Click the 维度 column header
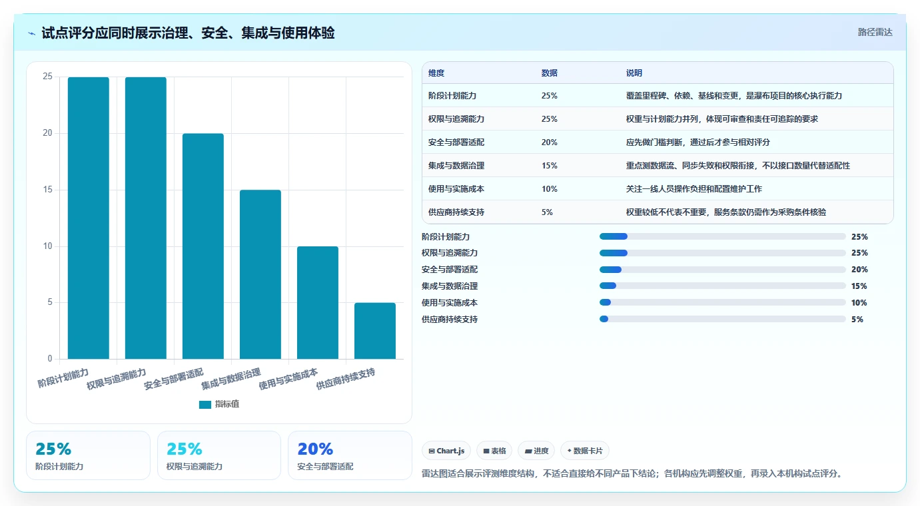This screenshot has width=920, height=506. [436, 73]
